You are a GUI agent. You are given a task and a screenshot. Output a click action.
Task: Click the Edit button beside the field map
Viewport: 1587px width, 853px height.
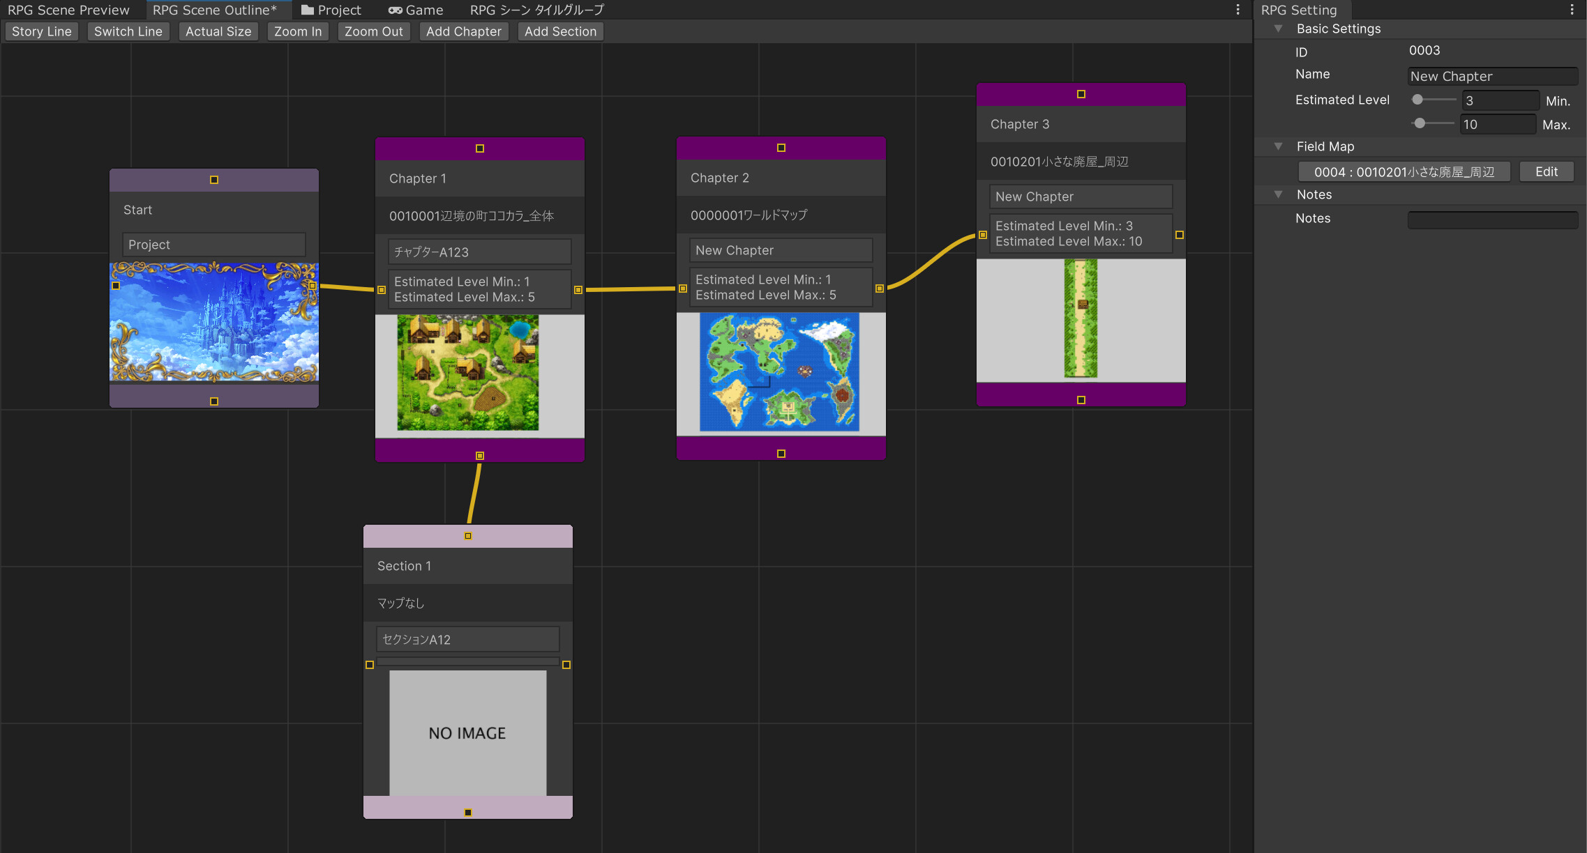pyautogui.click(x=1547, y=171)
